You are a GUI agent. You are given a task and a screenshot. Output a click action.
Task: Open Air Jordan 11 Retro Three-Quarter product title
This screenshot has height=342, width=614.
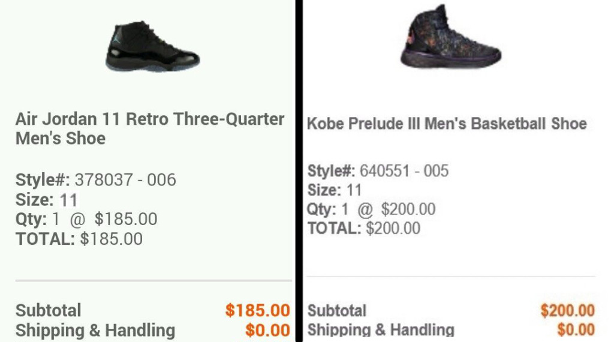[149, 128]
